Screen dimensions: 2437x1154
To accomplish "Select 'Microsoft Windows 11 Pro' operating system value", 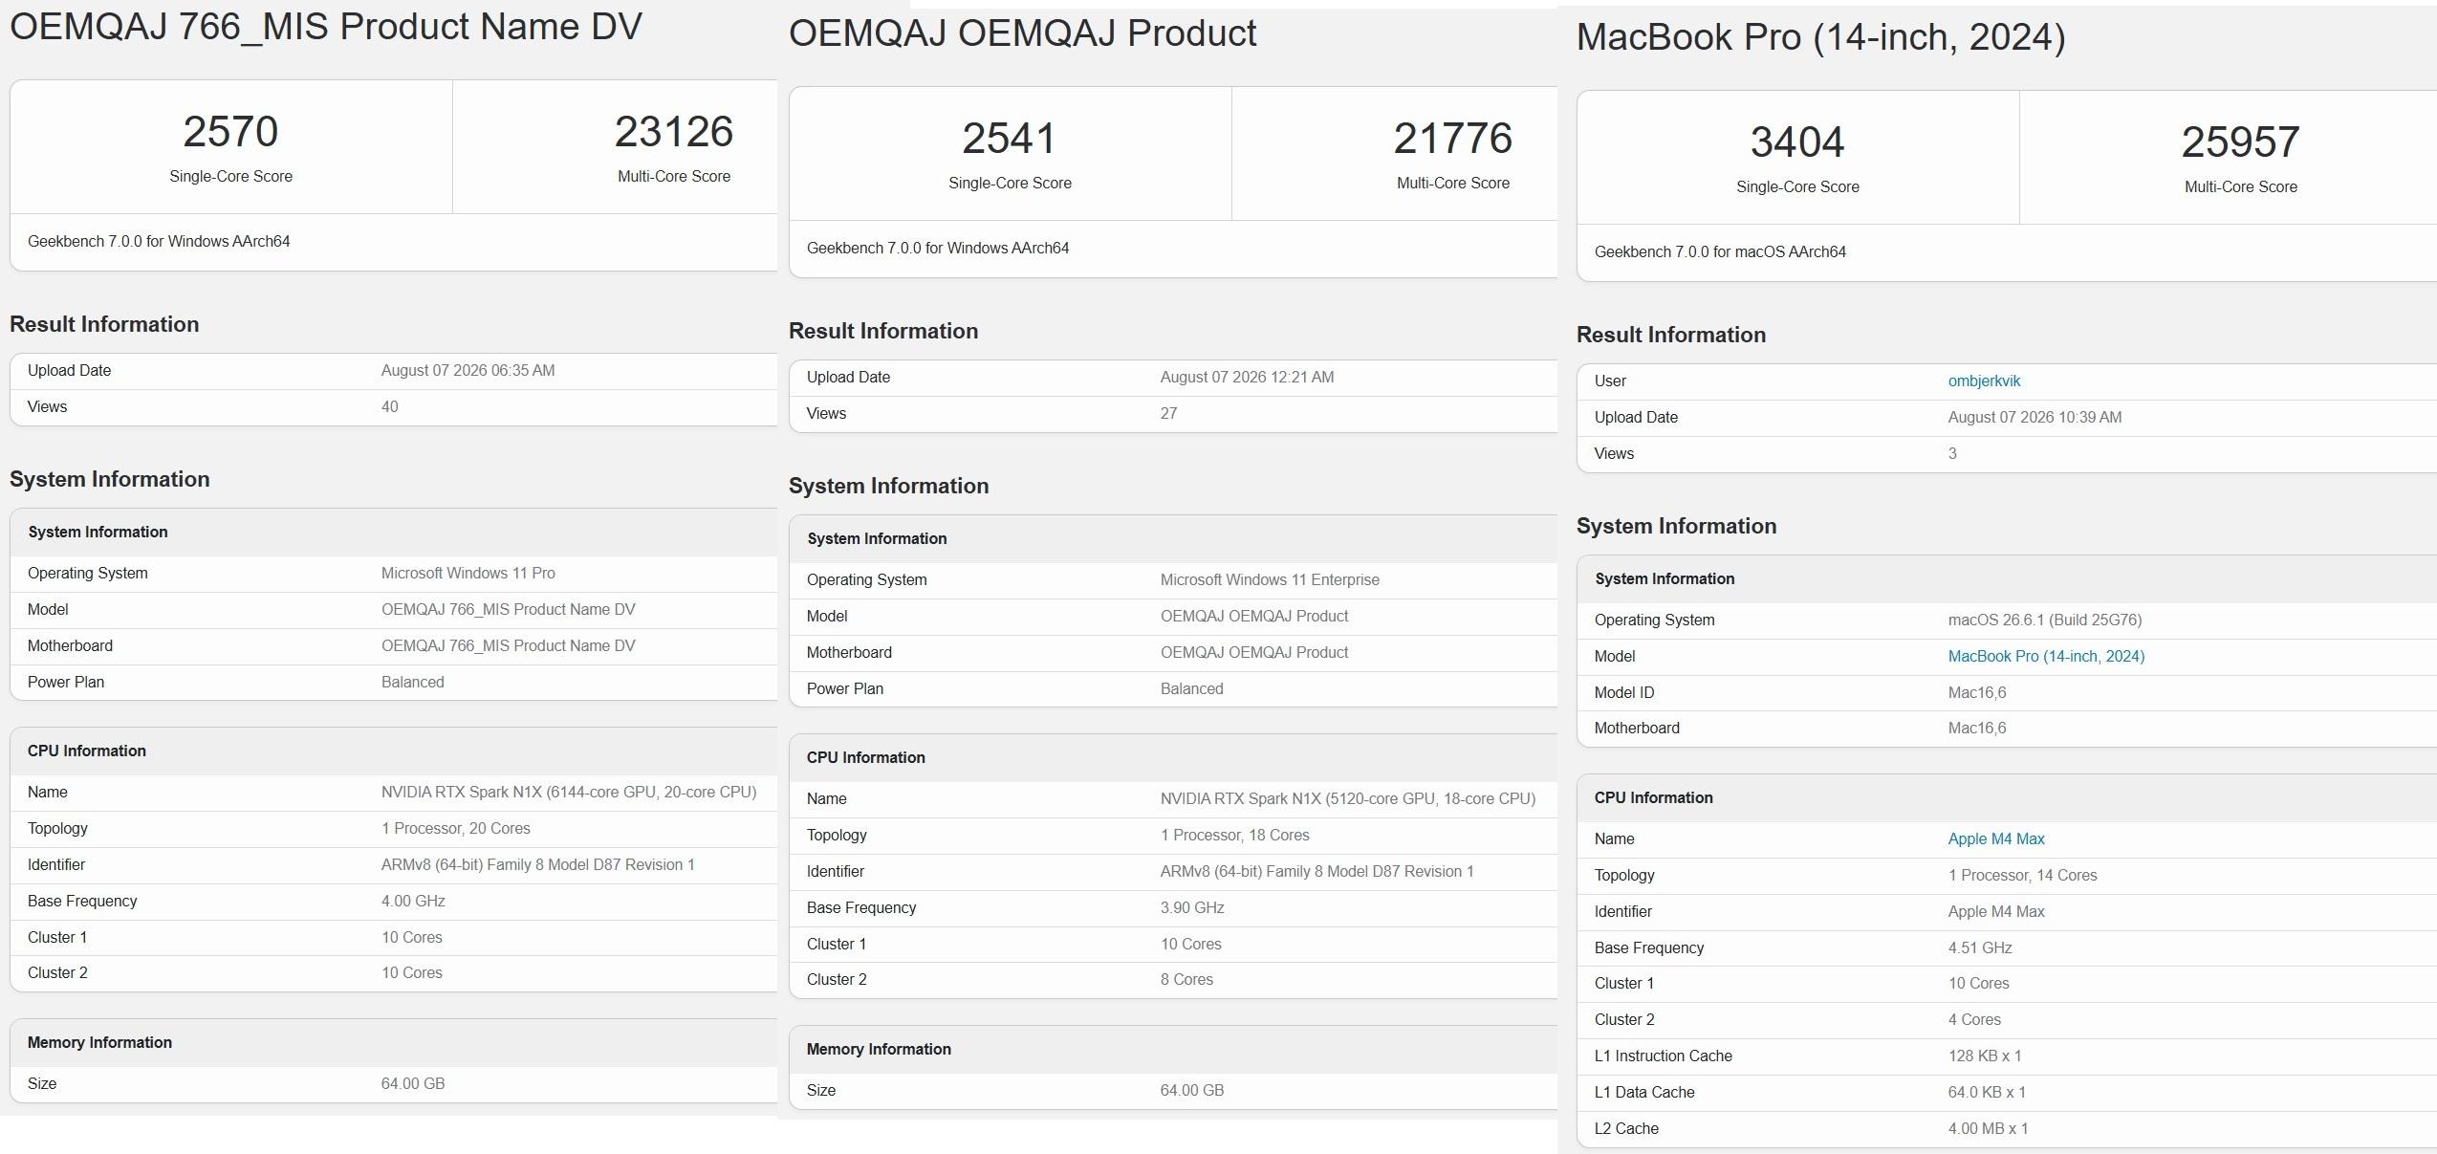I will [x=468, y=573].
